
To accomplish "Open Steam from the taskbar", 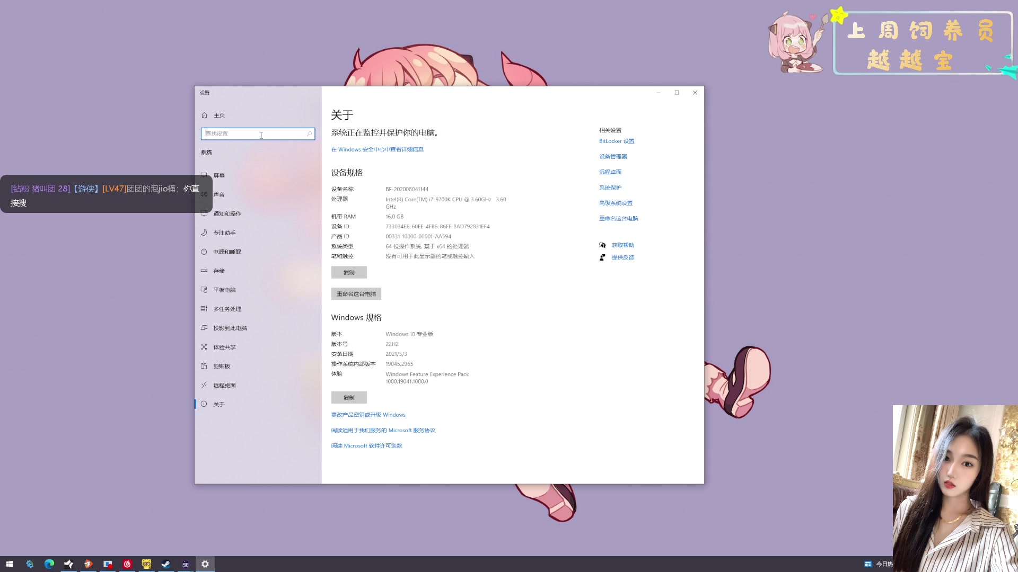I will [x=166, y=564].
